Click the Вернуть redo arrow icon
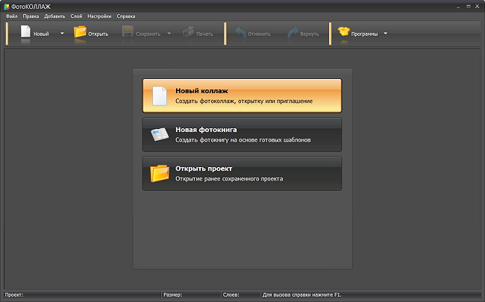Viewport: 485px width, 302px height. coord(293,33)
